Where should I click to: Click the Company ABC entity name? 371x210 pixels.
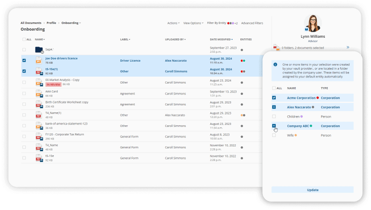pyautogui.click(x=298, y=126)
